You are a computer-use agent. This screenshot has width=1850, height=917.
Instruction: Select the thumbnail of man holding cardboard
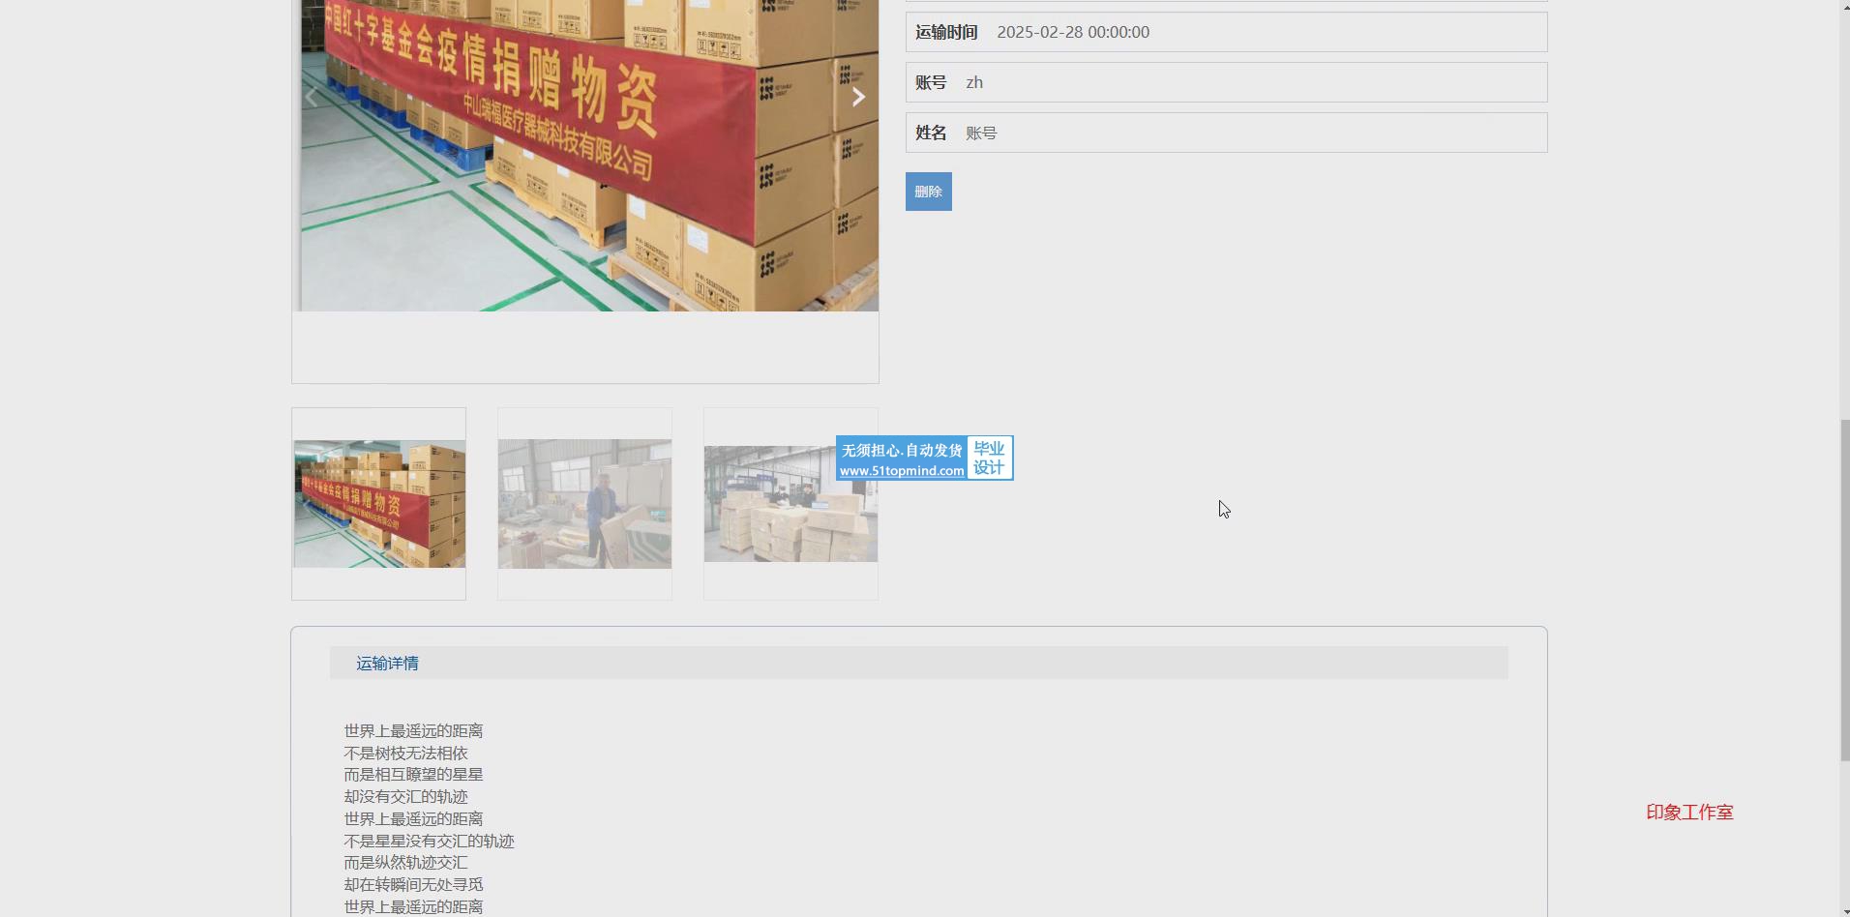point(584,504)
